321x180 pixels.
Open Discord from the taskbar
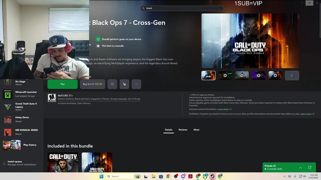tap(183, 176)
